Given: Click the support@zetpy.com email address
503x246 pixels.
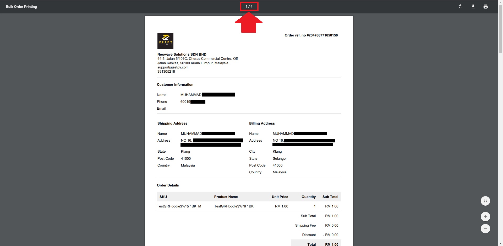Looking at the screenshot, I should tap(173, 67).
